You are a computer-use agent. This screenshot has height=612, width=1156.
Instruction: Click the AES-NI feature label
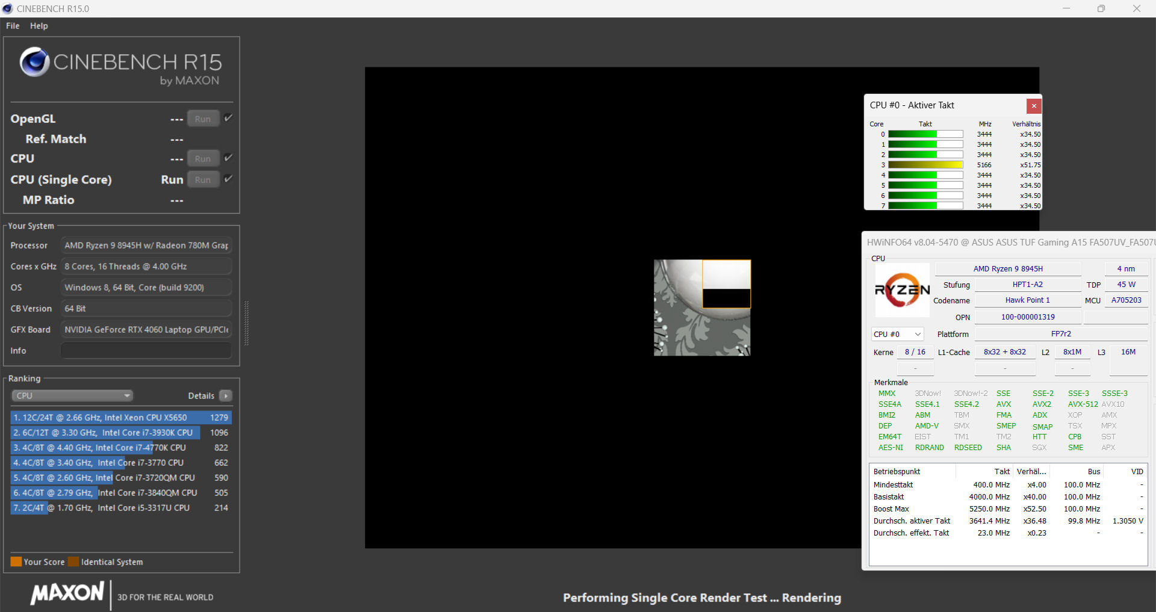[x=890, y=448]
